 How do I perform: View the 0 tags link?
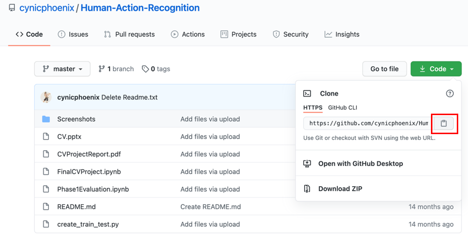click(156, 69)
